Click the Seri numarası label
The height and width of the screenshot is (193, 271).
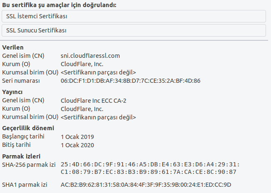pyautogui.click(x=21, y=81)
